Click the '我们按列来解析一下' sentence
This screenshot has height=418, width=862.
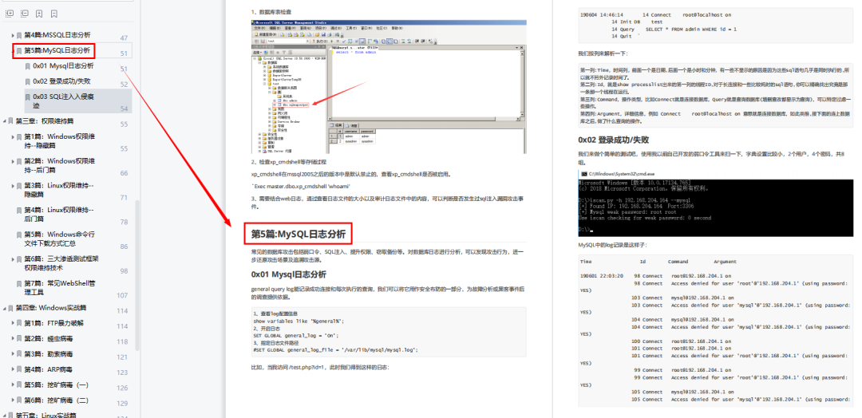[603, 53]
